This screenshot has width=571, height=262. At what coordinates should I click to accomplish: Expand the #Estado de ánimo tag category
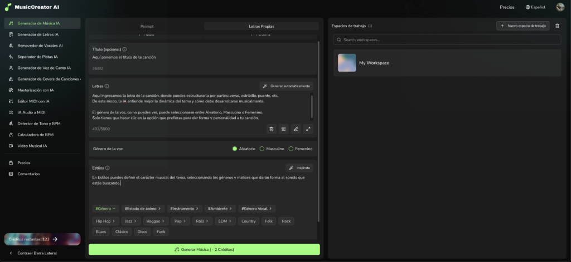[142, 209]
